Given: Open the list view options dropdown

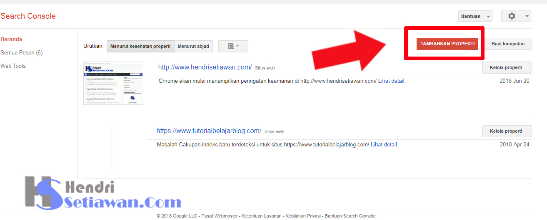Looking at the screenshot, I should pos(233,46).
